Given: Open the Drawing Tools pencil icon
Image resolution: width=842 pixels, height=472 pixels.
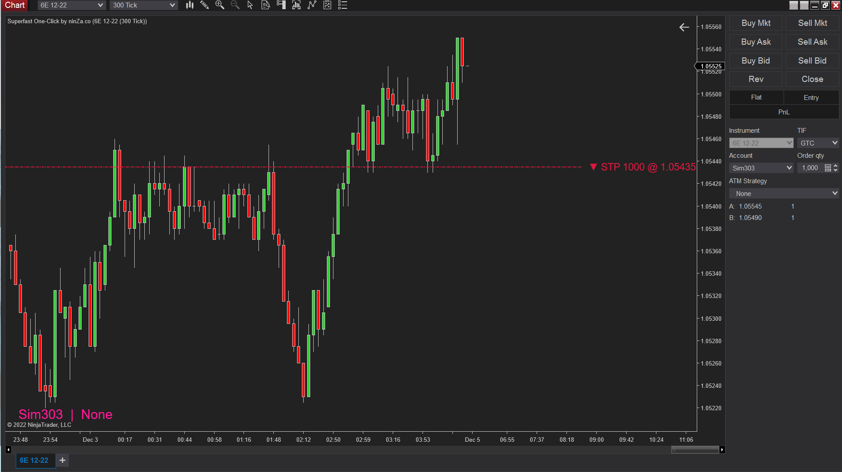Looking at the screenshot, I should click(x=204, y=5).
